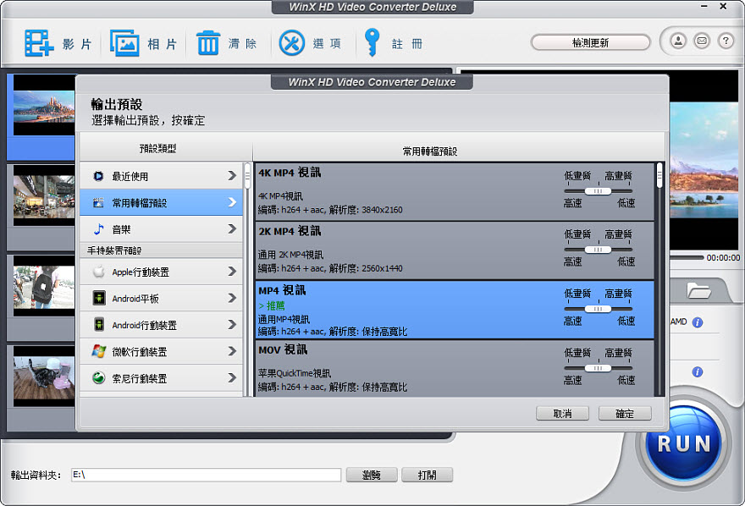
Task: Click the output folder icon on right panel
Action: click(x=698, y=292)
